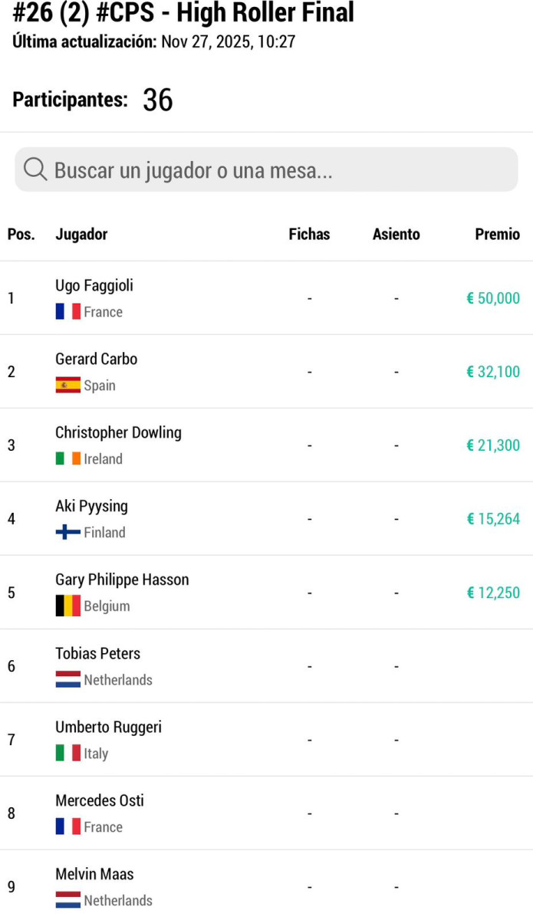This screenshot has height=920, width=533.
Task: Click the Ireland flag under Christopher Dowling
Action: click(x=67, y=458)
